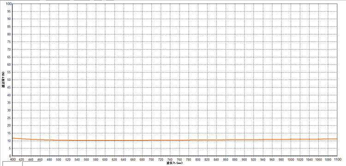The height and width of the screenshot is (166, 346).
Task: Click the vertical transmittance axis title
Action: tap(3, 80)
